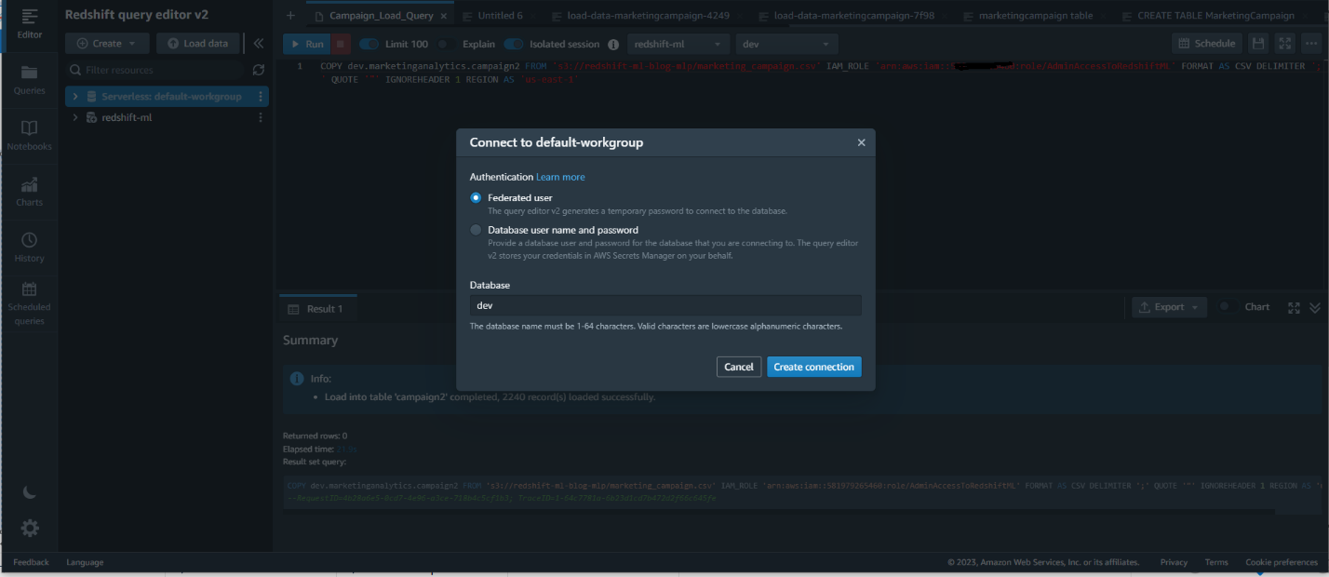Click the Load data button
The height and width of the screenshot is (577, 1329).
197,44
